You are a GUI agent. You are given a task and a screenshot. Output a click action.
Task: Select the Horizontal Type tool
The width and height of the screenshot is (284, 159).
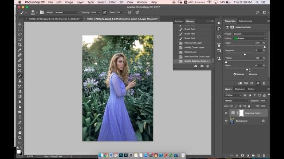(20, 117)
